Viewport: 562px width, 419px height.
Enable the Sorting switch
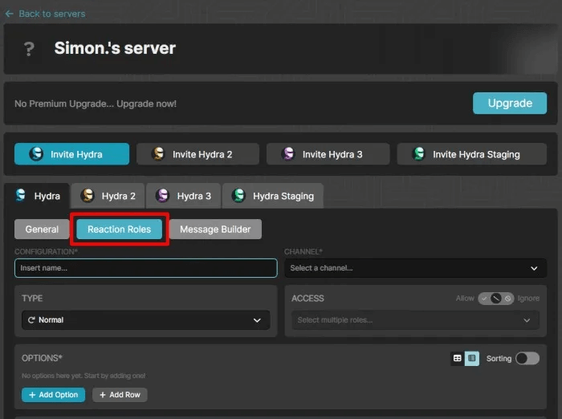pos(527,358)
